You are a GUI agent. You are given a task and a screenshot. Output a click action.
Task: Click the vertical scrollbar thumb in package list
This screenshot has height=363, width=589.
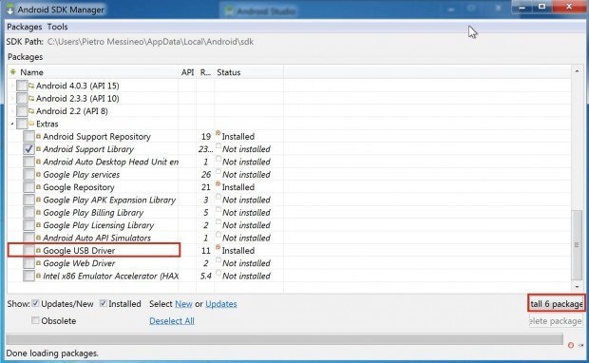coord(577,245)
